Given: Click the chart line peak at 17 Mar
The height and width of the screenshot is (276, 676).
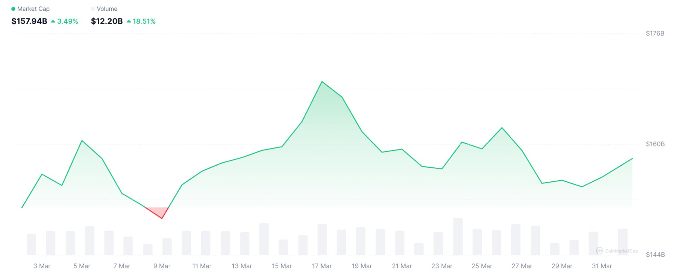Looking at the screenshot, I should pyautogui.click(x=322, y=82).
